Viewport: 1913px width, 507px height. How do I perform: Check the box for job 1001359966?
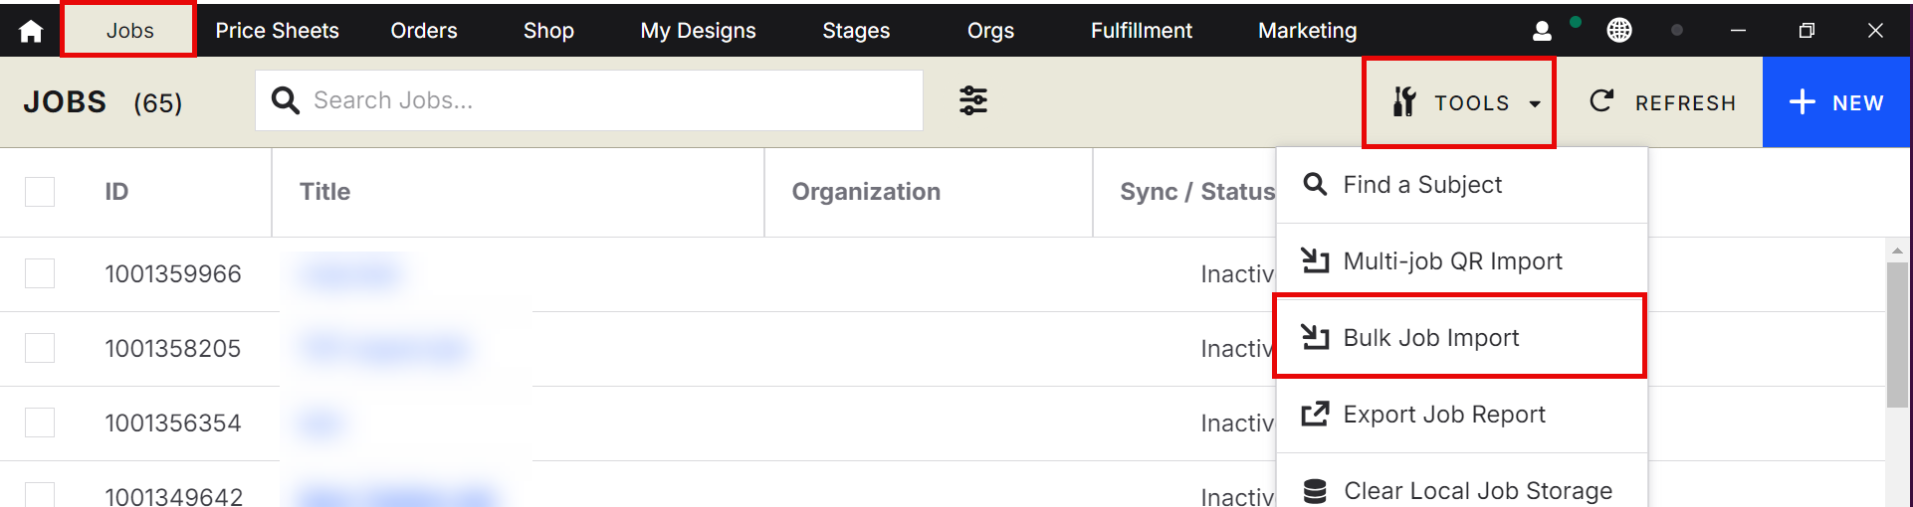40,273
